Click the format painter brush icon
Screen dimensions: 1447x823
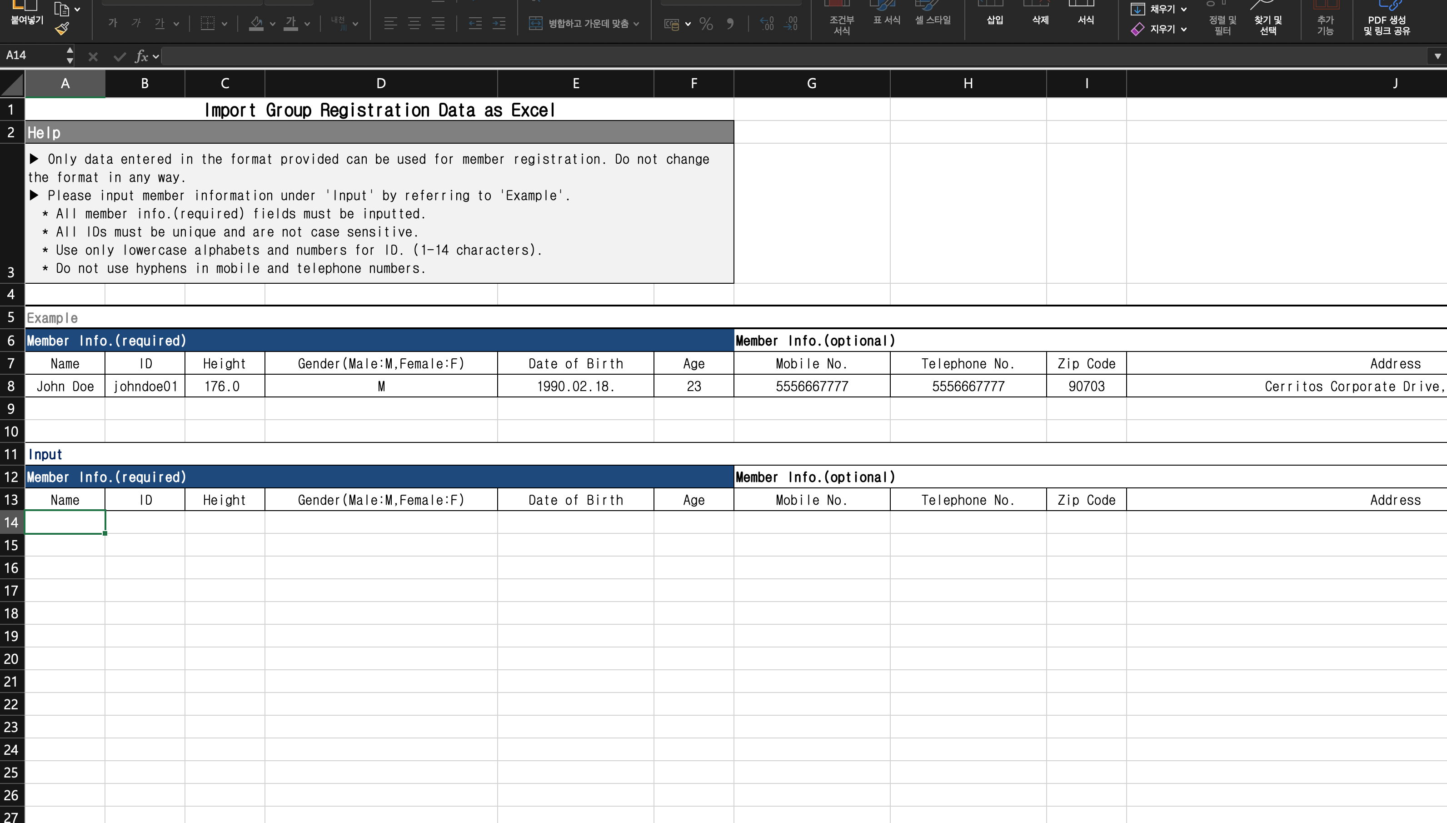(62, 28)
